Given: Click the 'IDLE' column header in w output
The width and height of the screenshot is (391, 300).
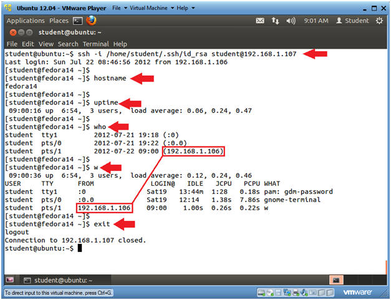Looking at the screenshot, I should (x=195, y=184).
